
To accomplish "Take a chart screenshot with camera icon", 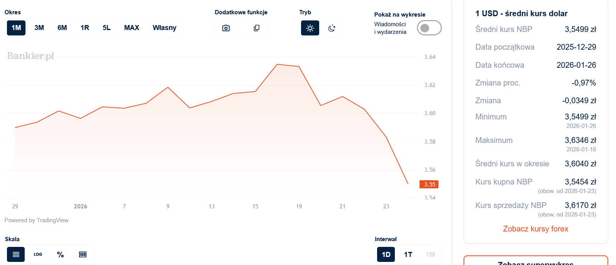I will click(226, 28).
